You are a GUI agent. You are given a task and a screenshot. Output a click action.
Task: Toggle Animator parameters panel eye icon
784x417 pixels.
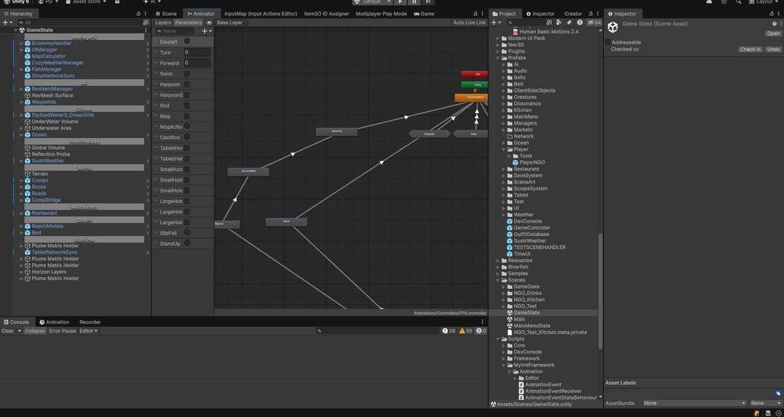tap(209, 22)
